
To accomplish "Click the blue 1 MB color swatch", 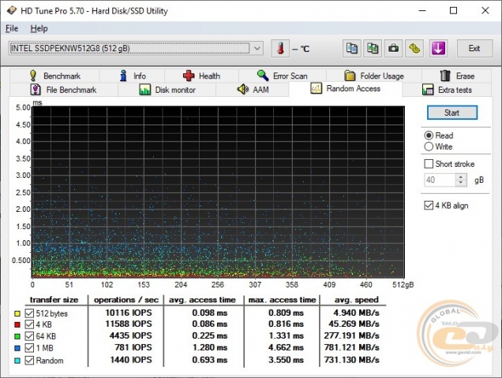I will tap(17, 348).
